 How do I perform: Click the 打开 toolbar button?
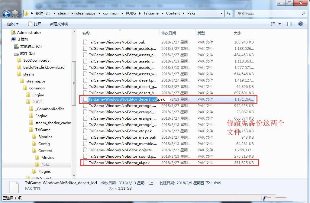[x=35, y=24]
